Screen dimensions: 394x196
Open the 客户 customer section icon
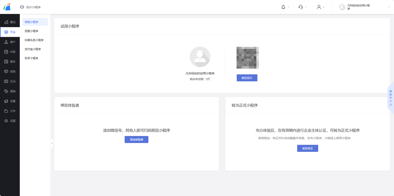[6, 42]
